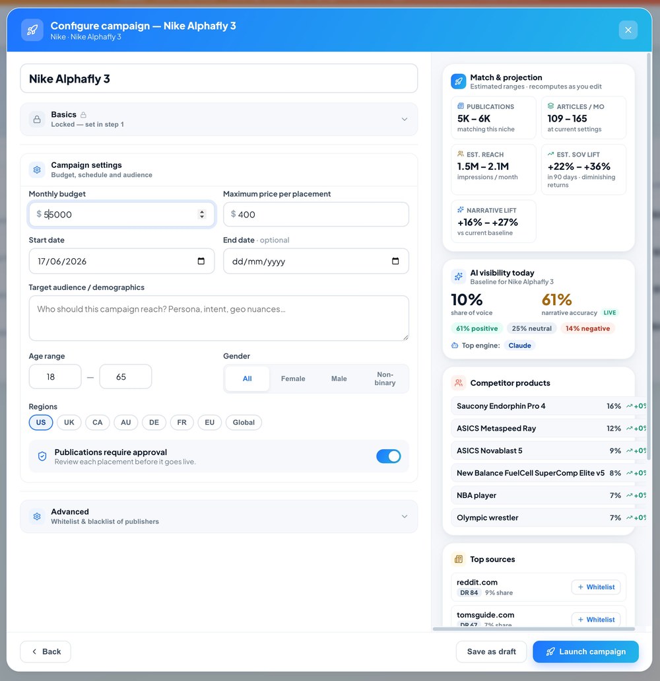Viewport: 660px width, 681px height.
Task: Toggle the FR region chip
Action: [181, 422]
